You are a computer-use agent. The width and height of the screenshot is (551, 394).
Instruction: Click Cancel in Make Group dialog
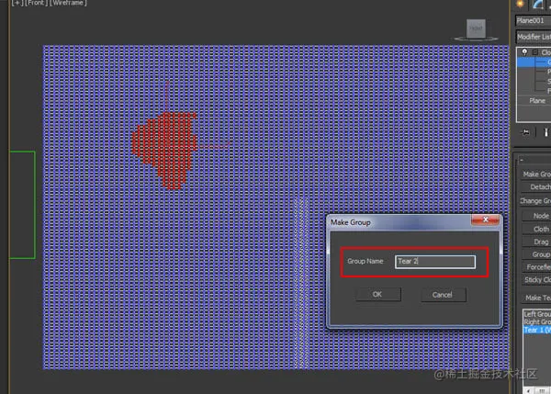point(444,295)
